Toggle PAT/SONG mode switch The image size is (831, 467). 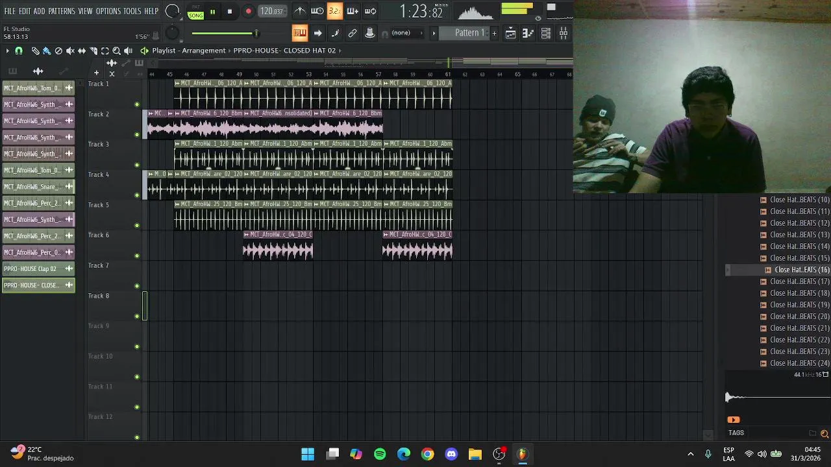(x=195, y=12)
